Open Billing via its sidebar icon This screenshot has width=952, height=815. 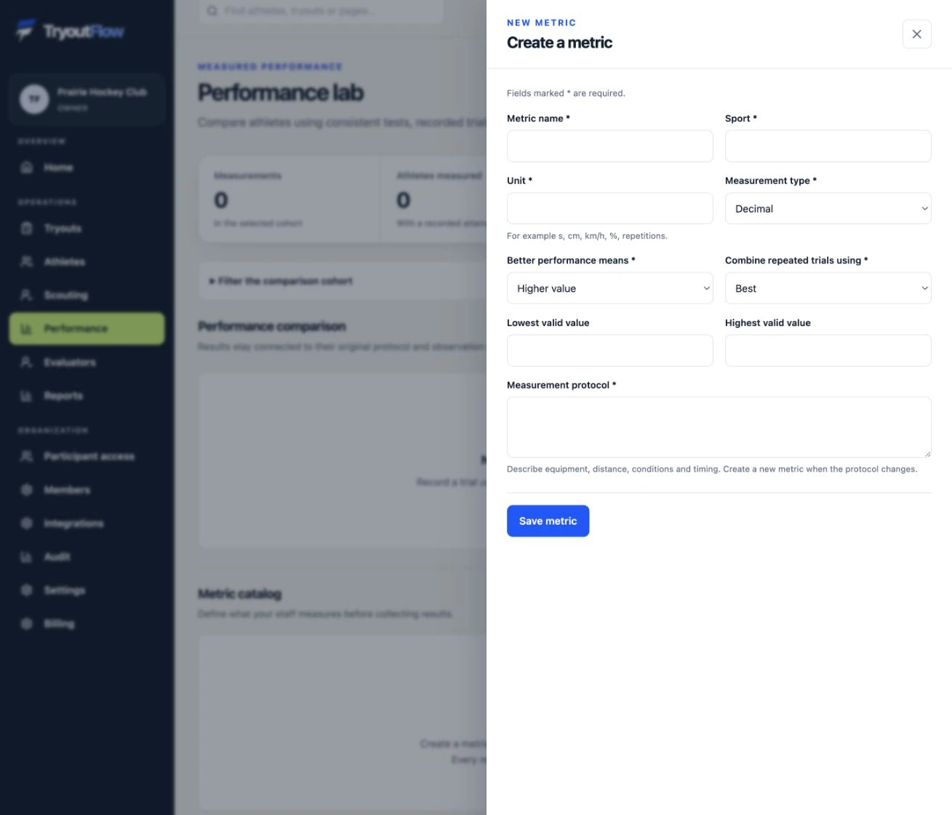point(27,624)
